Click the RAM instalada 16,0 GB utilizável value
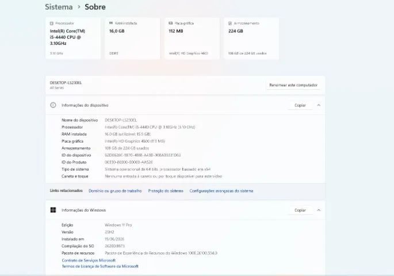The height and width of the screenshot is (276, 394). tap(127, 134)
